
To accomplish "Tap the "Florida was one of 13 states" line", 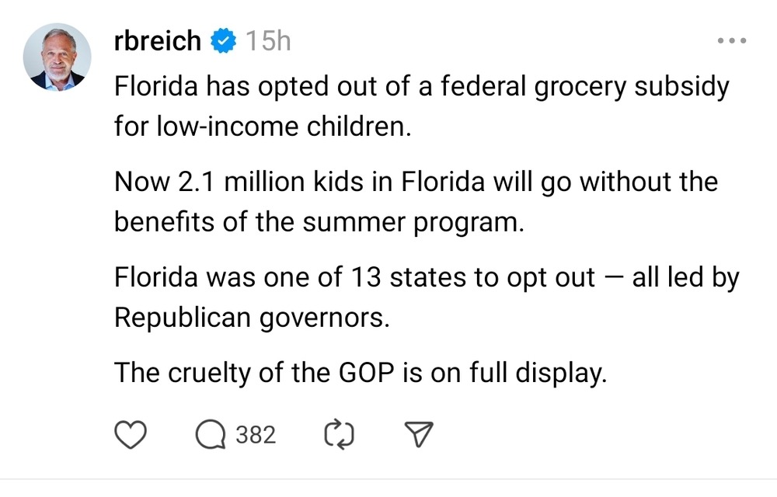I will [427, 277].
